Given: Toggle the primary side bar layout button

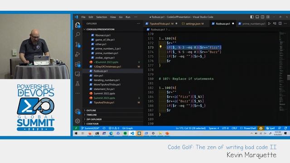Looking at the screenshot, I should pyautogui.click(x=252, y=17).
